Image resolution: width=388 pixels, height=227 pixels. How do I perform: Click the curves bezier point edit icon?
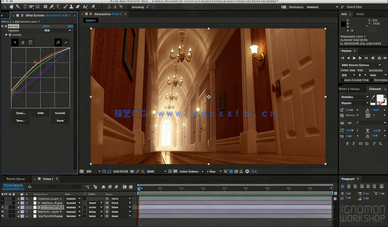point(58,42)
